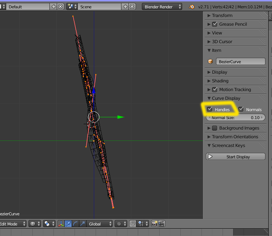Select the translate manipulator arrow icon
Screen dimensions: 272x236
[x=68, y=224]
